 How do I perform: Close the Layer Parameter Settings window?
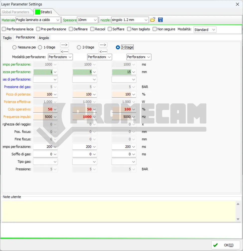pos(237,4)
